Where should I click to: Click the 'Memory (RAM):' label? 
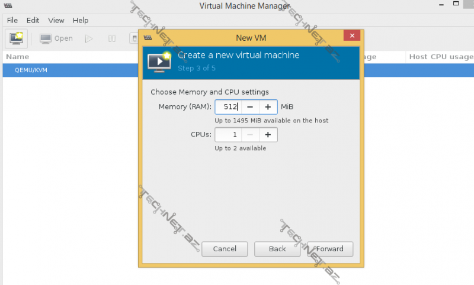pyautogui.click(x=185, y=107)
